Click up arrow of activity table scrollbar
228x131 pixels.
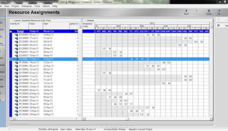80,24
